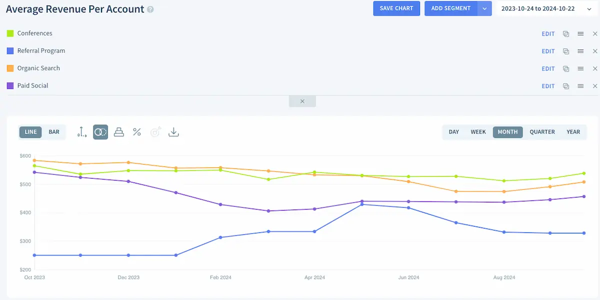Expand the ADD SEGMENT dropdown arrow
Image resolution: width=600 pixels, height=300 pixels.
click(x=484, y=8)
